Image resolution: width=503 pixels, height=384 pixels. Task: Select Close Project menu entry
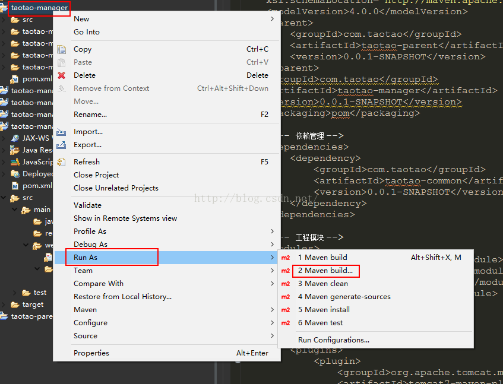(x=167, y=175)
